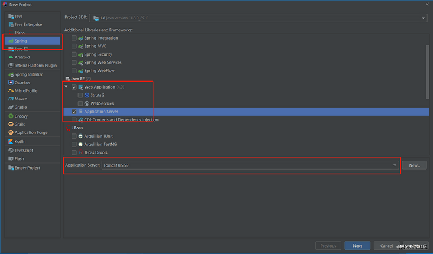Enable the Spring MVC checkbox
This screenshot has height=254, width=433.
74,46
